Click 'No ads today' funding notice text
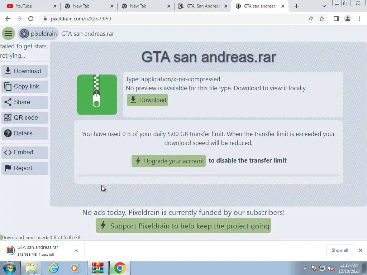The width and height of the screenshot is (367, 275). 183,212
